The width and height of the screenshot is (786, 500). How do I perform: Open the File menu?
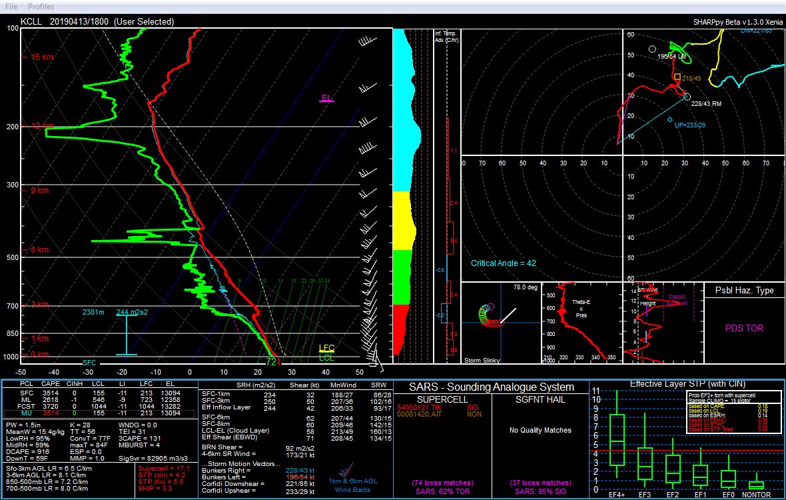tap(11, 6)
